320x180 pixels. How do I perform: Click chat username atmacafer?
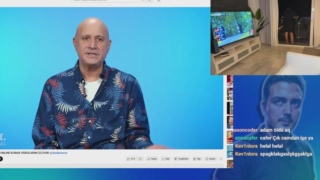246,138
